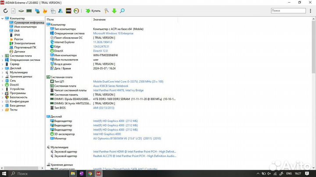This screenshot has width=316, height=177.
Task: Open the Intel Core i5-3337U CPU link
Action: point(128,81)
